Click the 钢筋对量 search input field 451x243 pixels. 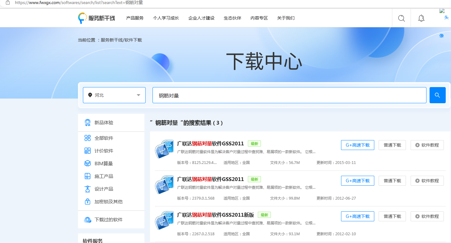point(289,95)
